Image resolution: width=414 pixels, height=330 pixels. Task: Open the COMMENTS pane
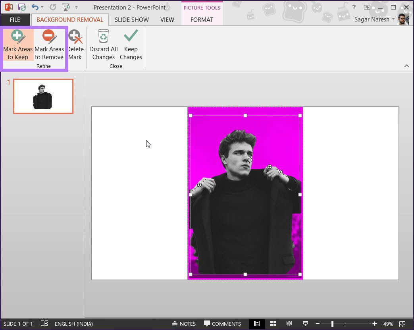tap(222, 324)
